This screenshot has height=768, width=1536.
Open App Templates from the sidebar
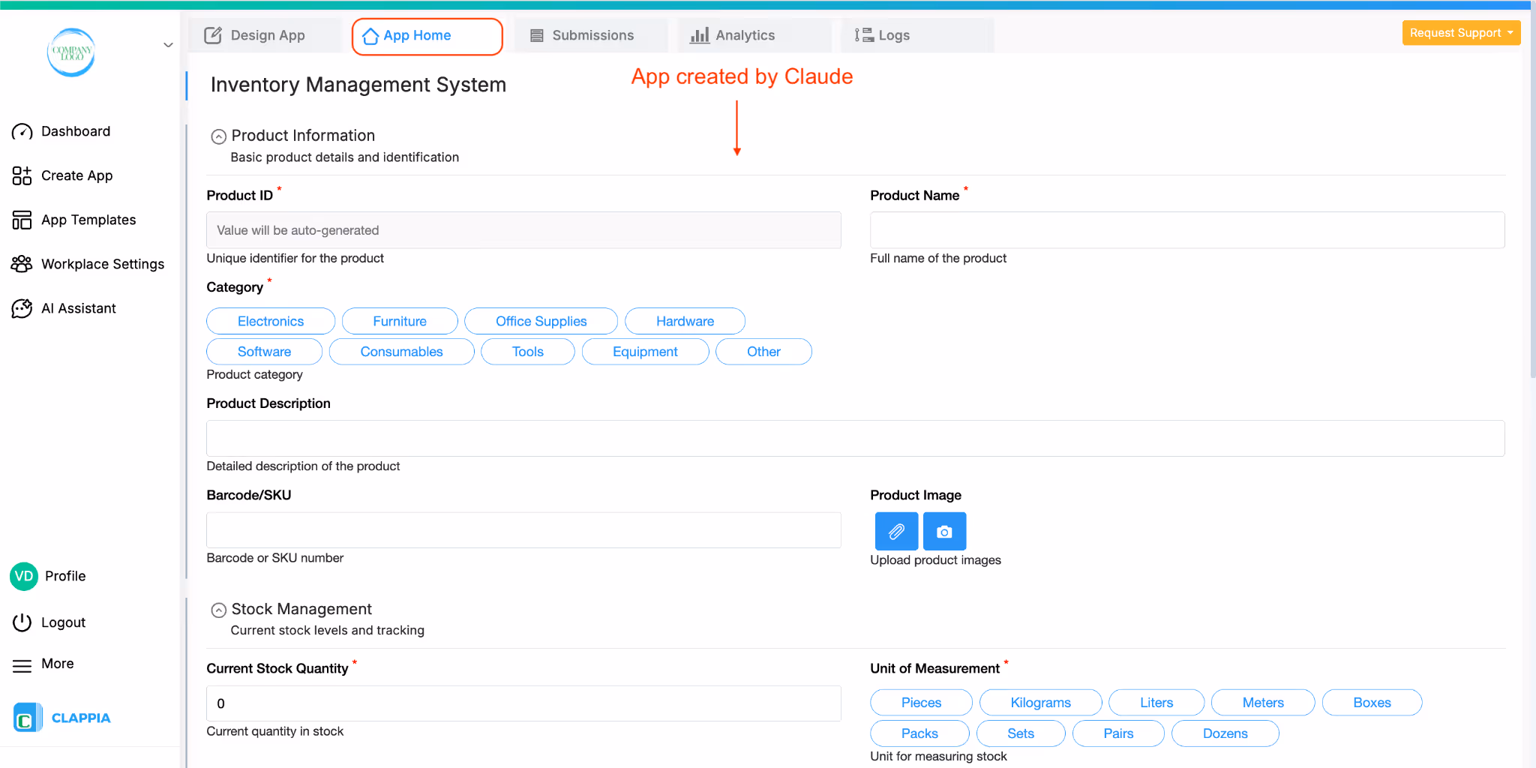coord(88,219)
